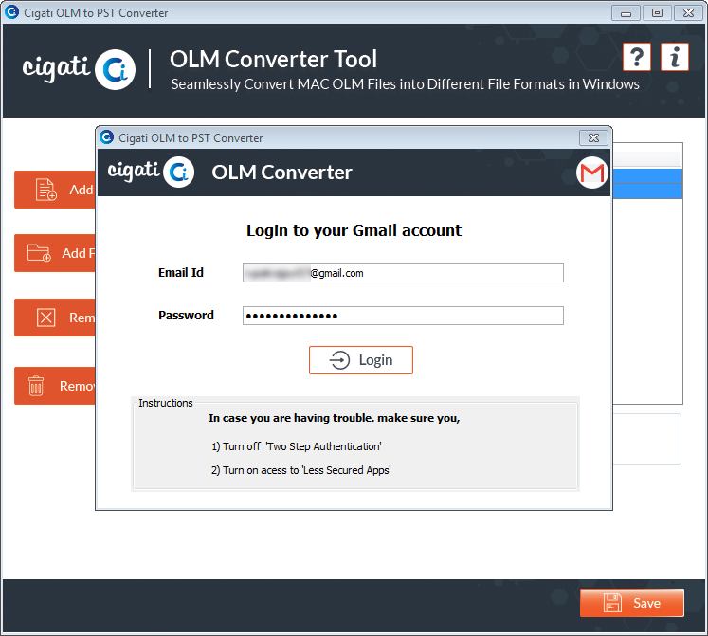The width and height of the screenshot is (708, 636).
Task: Close the login dialog window
Action: point(593,137)
